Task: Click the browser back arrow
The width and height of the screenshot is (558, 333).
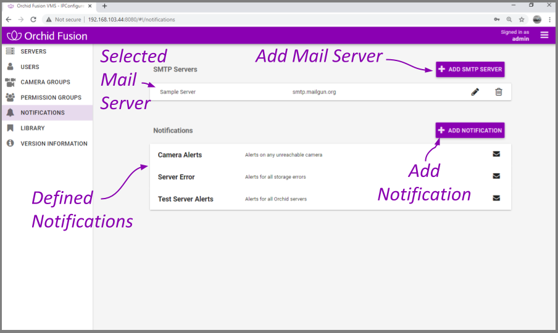Action: [9, 20]
